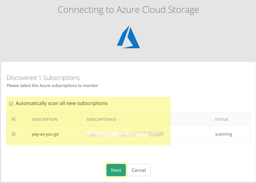Click the blurred subscription ID value
This screenshot has height=183, width=256.
125,134
